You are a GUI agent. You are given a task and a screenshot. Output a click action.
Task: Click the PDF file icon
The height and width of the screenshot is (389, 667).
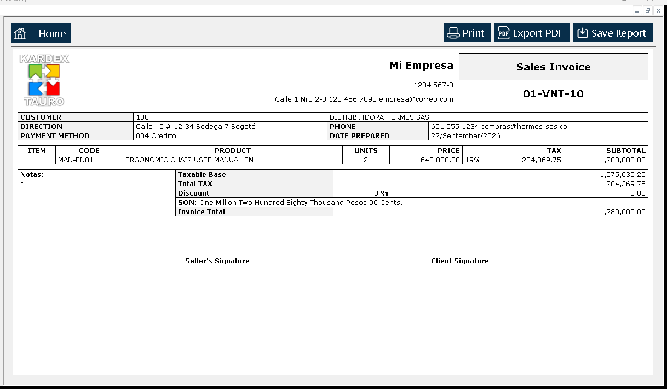click(503, 33)
